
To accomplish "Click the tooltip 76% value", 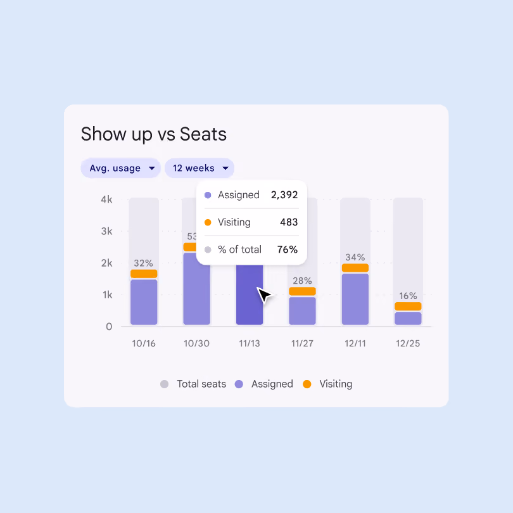I will (288, 250).
